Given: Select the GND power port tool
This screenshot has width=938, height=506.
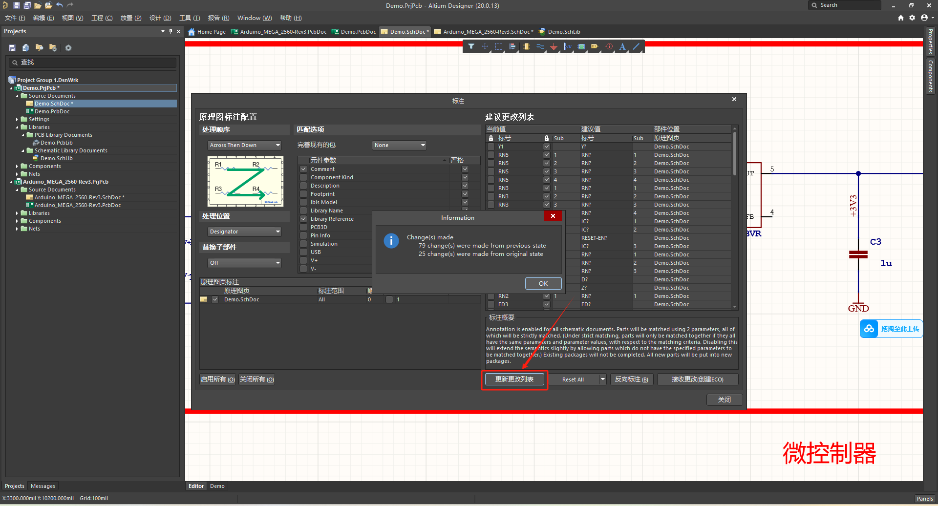Looking at the screenshot, I should click(554, 46).
